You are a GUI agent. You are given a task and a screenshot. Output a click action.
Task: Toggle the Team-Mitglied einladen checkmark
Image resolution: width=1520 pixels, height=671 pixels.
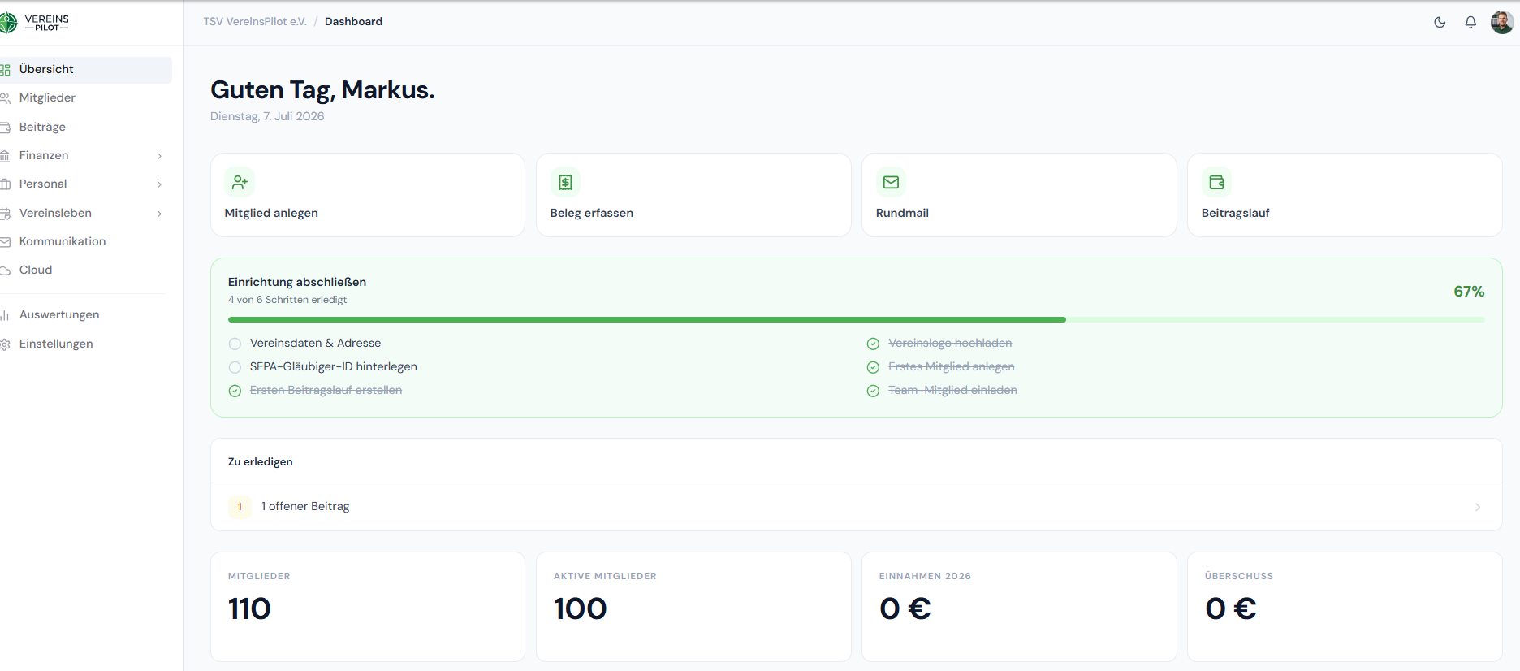pos(873,391)
